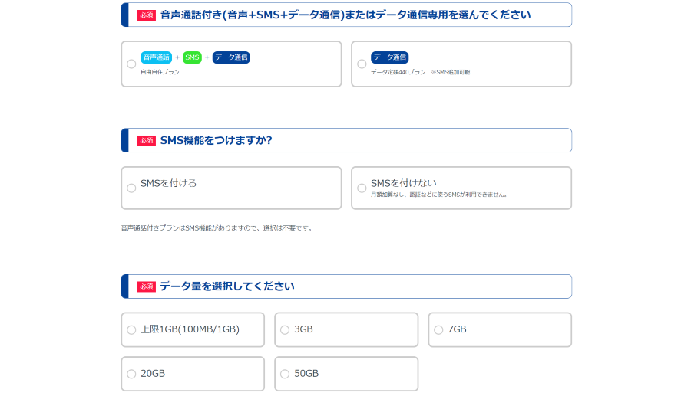Choose the データ定額440プラン radio button
This screenshot has height=396, width=691.
[362, 64]
